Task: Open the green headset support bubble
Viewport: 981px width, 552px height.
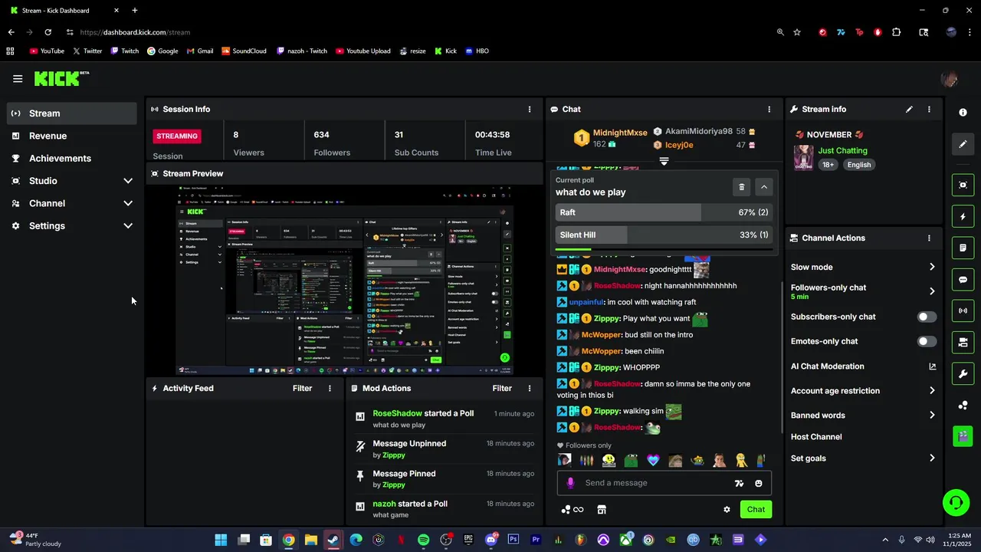Action: click(956, 503)
